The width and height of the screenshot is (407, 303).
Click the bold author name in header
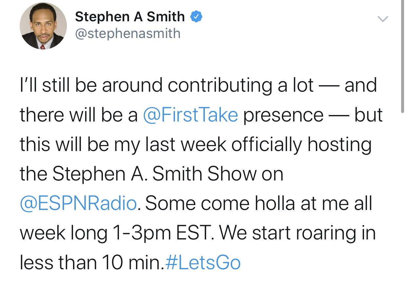[x=130, y=17]
